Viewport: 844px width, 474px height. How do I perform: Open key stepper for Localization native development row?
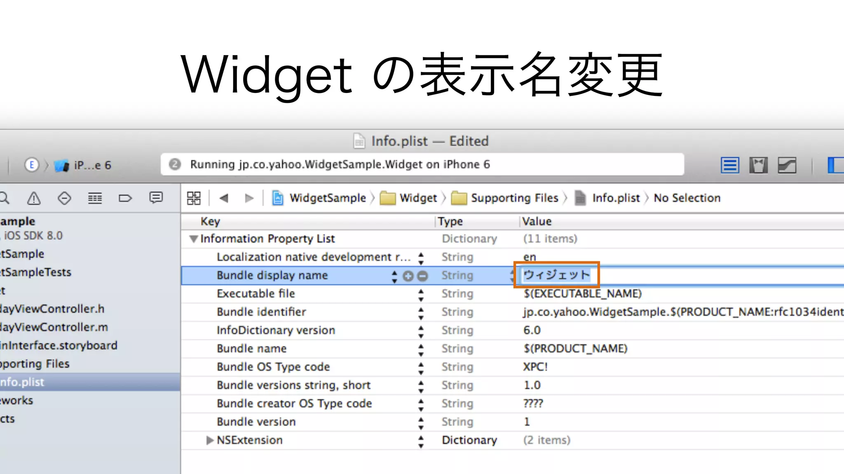(x=421, y=258)
